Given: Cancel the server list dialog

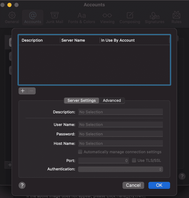Looking at the screenshot, I should click(133, 185).
